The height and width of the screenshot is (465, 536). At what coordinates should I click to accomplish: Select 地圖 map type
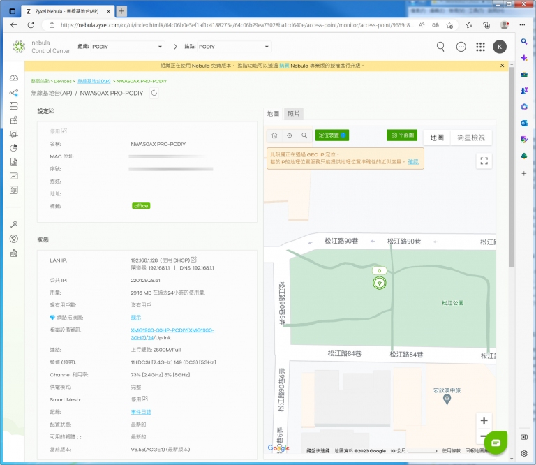pyautogui.click(x=437, y=138)
